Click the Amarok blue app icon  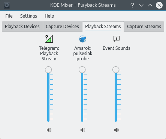[83, 39]
